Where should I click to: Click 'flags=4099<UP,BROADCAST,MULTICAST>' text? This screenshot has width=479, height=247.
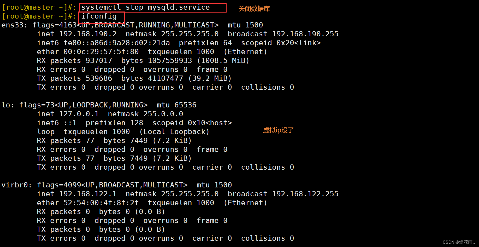(112, 185)
